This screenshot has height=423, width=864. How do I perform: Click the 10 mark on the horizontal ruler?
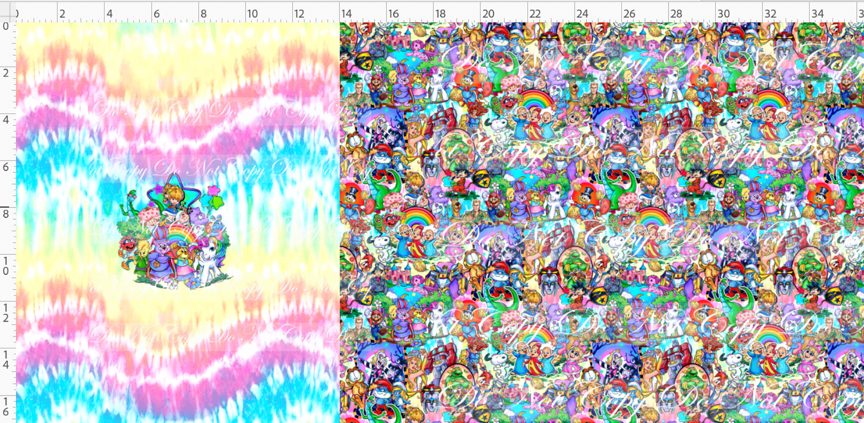point(252,13)
